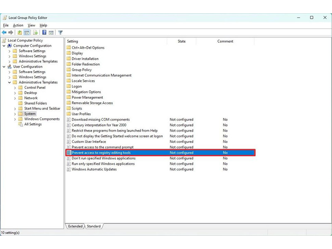The height and width of the screenshot is (249, 332).
Task: Click the Filter funnel toolbar icon
Action: [60, 33]
